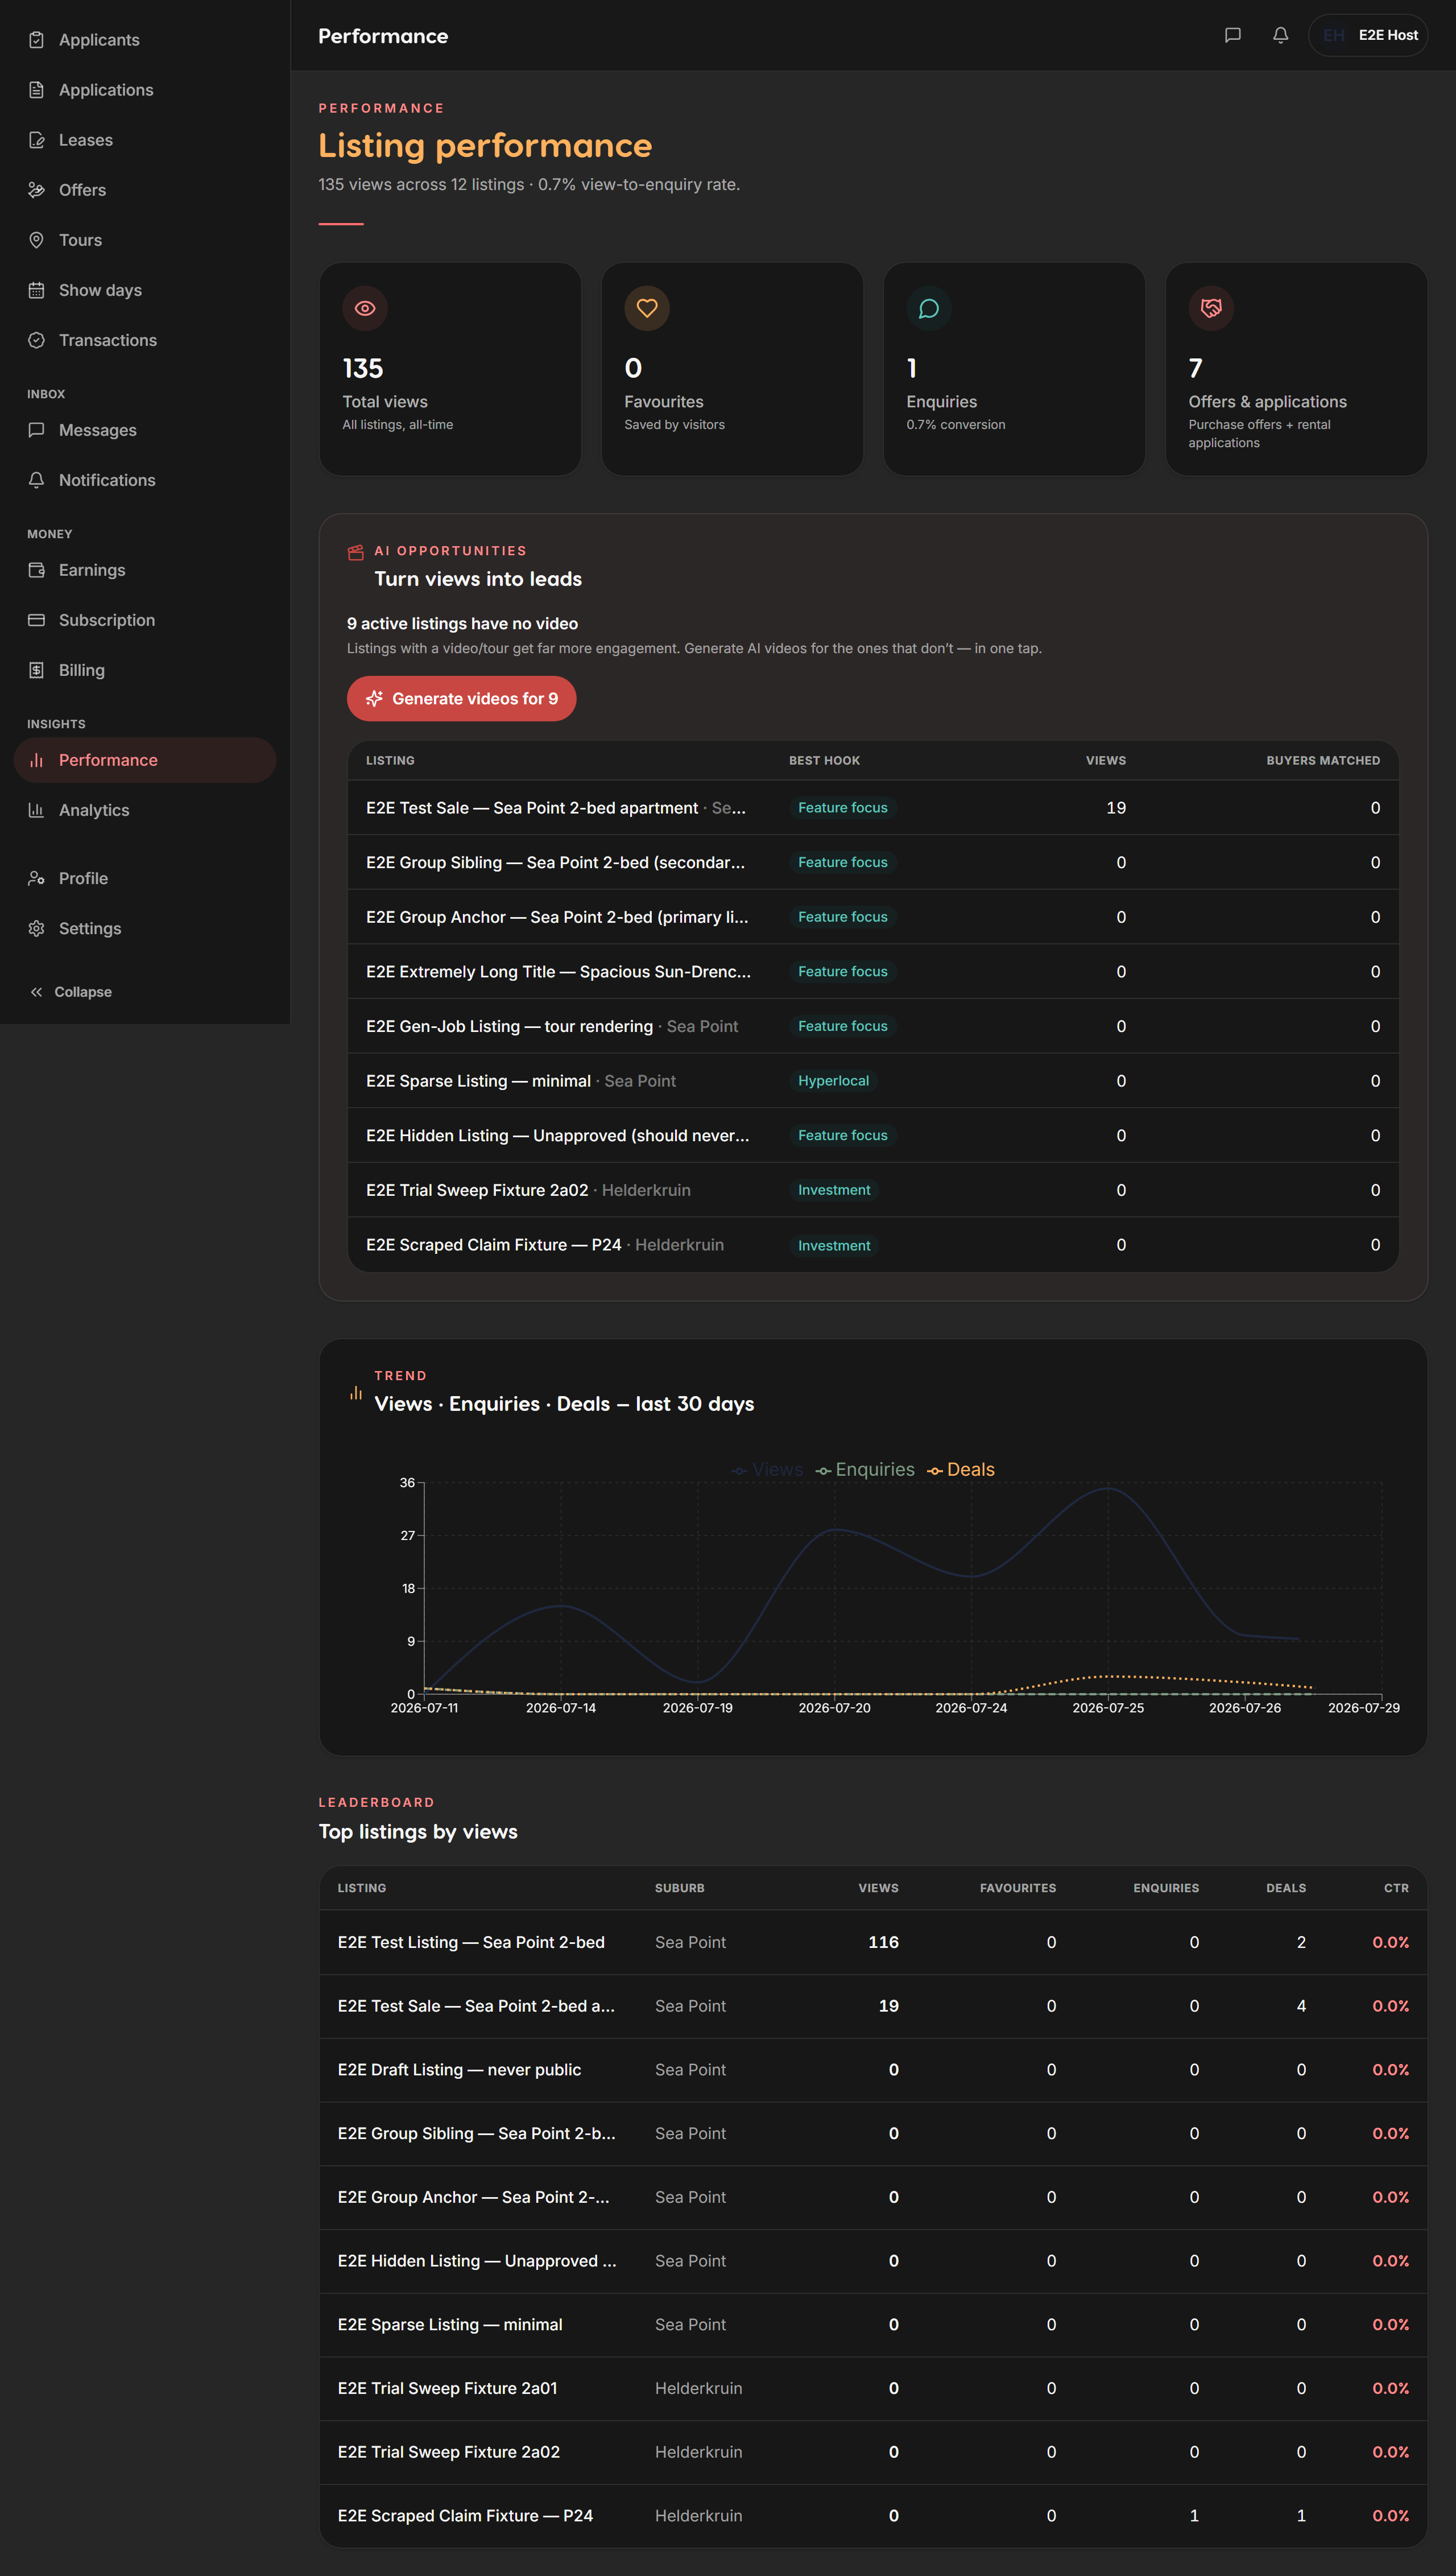Click the Applications document icon in sidebar

click(x=36, y=90)
